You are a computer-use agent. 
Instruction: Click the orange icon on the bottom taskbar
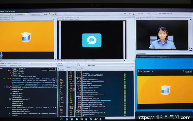coord(82,119)
